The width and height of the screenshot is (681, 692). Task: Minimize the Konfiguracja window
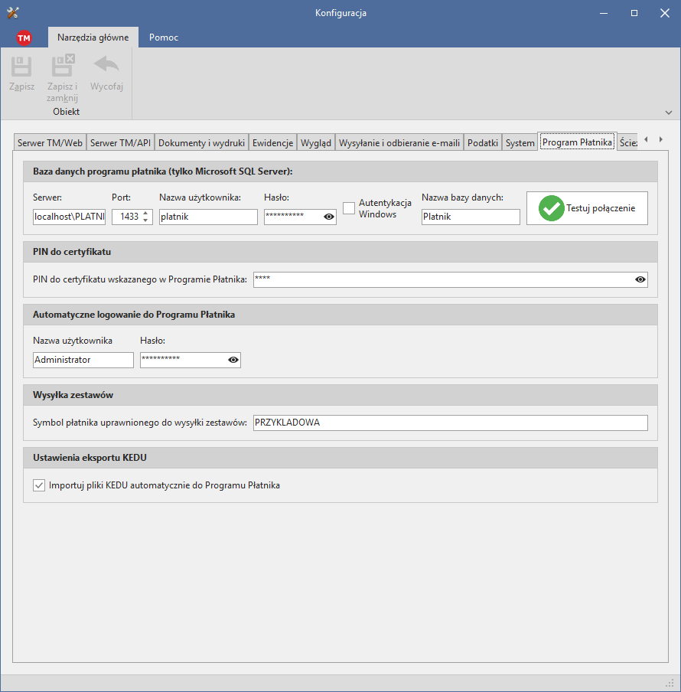point(604,13)
